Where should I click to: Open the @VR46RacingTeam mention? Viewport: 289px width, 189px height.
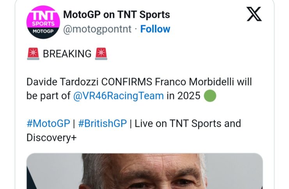118,96
